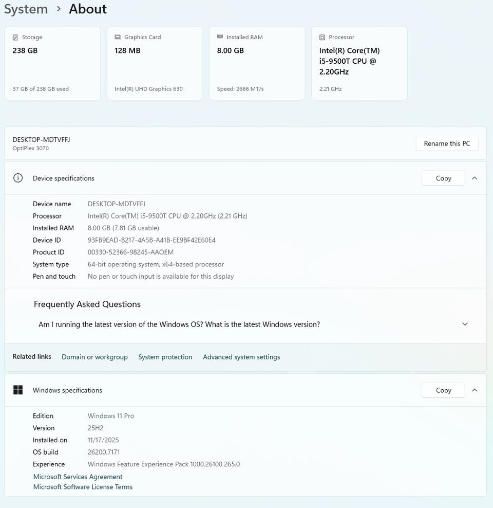Image resolution: width=493 pixels, height=508 pixels.
Task: Open the Storage 238 GB card
Action: pyautogui.click(x=52, y=63)
